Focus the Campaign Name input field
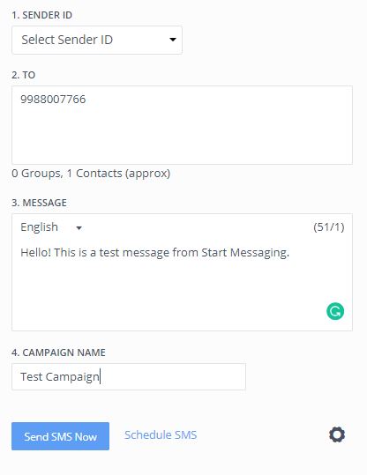367x475 pixels. pyautogui.click(x=129, y=376)
